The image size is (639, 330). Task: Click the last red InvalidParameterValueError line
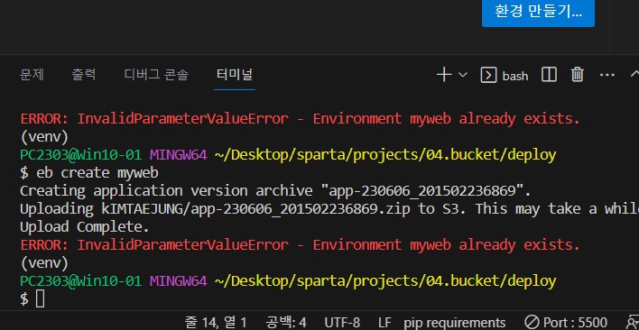pos(300,245)
